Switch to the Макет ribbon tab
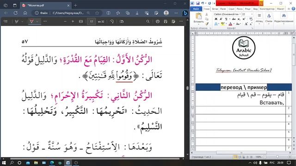The height and width of the screenshot is (166, 296). [281, 9]
